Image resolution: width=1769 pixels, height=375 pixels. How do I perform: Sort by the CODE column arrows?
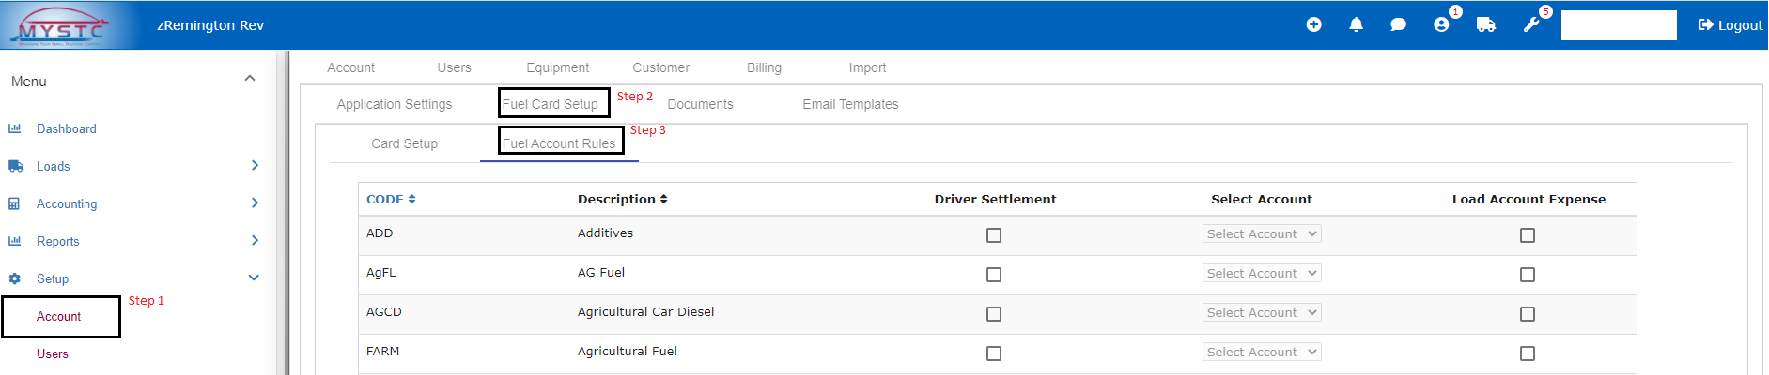pyautogui.click(x=411, y=199)
